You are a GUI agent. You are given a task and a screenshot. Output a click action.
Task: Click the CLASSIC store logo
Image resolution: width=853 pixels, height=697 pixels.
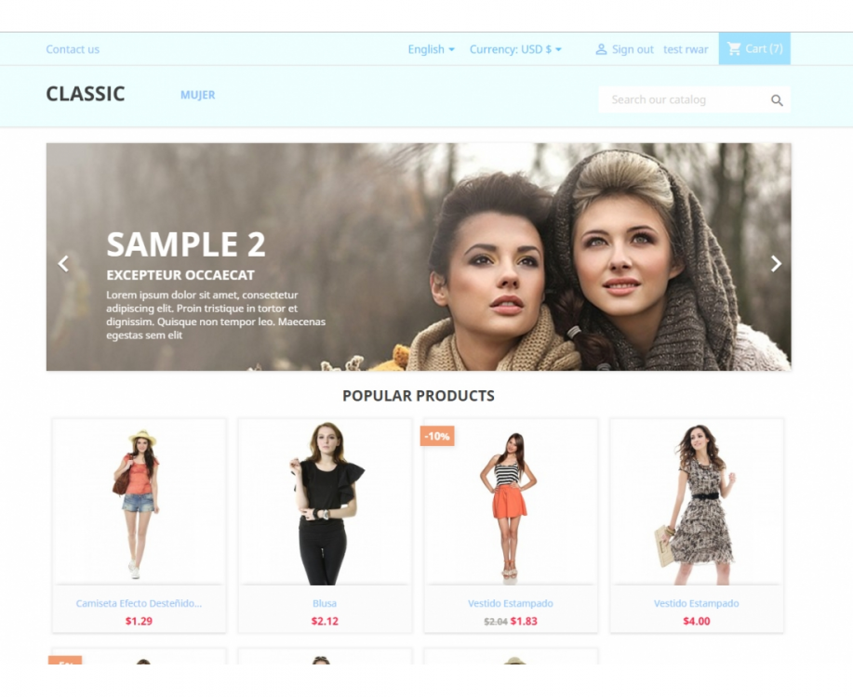pos(86,94)
